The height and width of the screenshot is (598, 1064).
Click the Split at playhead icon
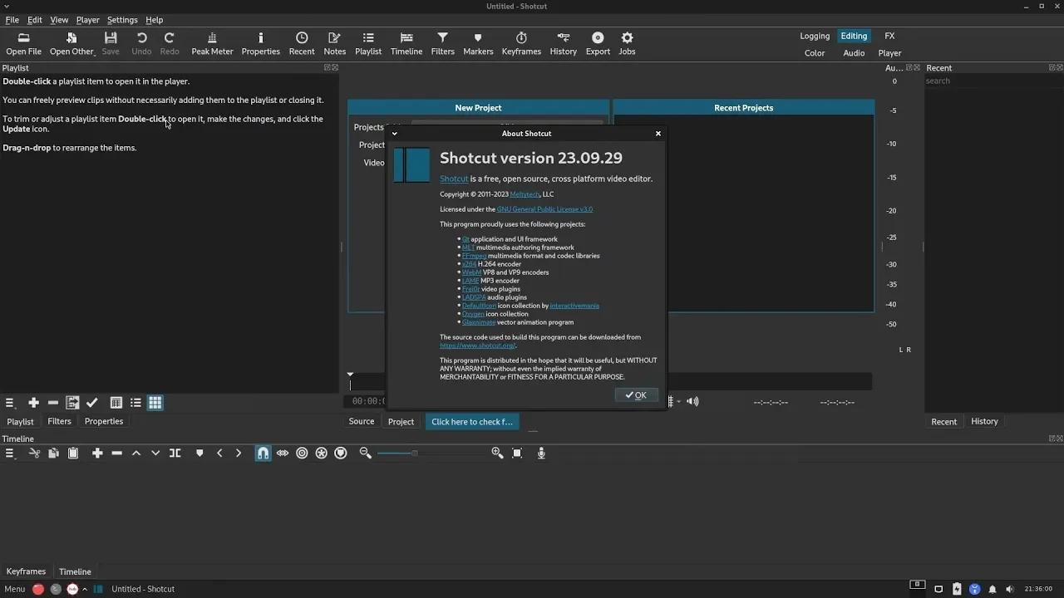pyautogui.click(x=175, y=453)
